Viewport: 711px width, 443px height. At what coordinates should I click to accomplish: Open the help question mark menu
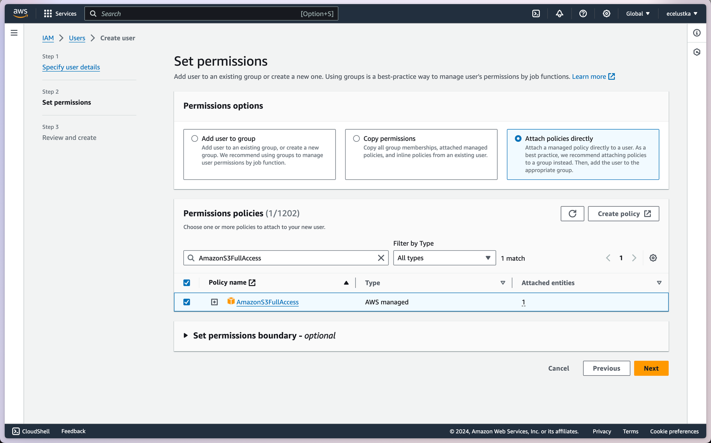[x=583, y=13]
